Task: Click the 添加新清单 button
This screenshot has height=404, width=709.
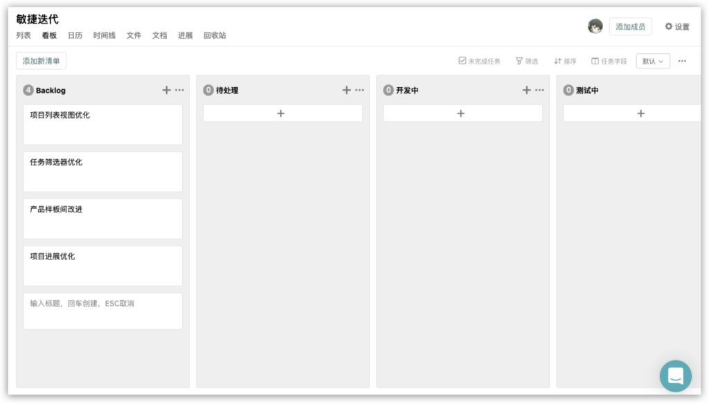Action: coord(41,61)
